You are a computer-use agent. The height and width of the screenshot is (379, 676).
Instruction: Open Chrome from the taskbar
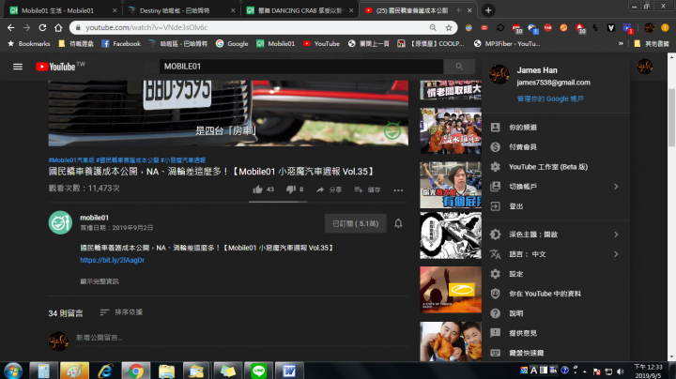[136, 371]
